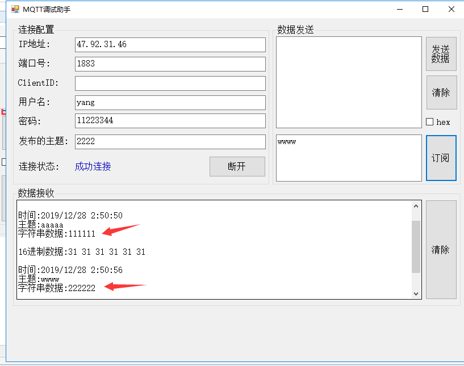
Task: Click the 成功连接 status text
Action: click(93, 166)
